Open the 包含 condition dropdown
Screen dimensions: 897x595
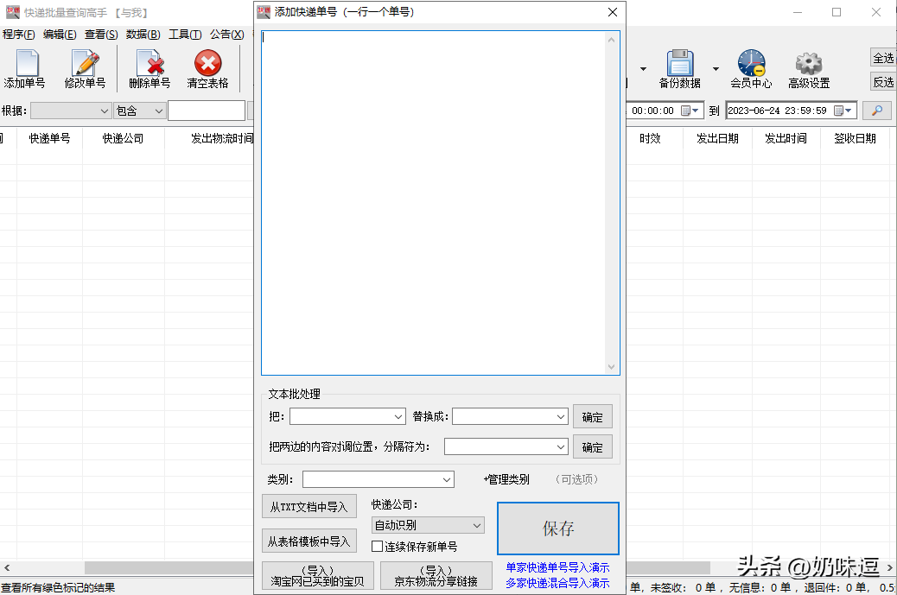(159, 111)
